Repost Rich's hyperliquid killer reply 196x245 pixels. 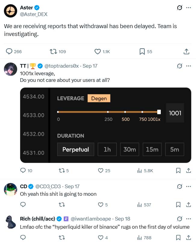coord(62,238)
